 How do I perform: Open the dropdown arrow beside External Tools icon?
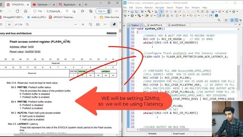point(143,16)
